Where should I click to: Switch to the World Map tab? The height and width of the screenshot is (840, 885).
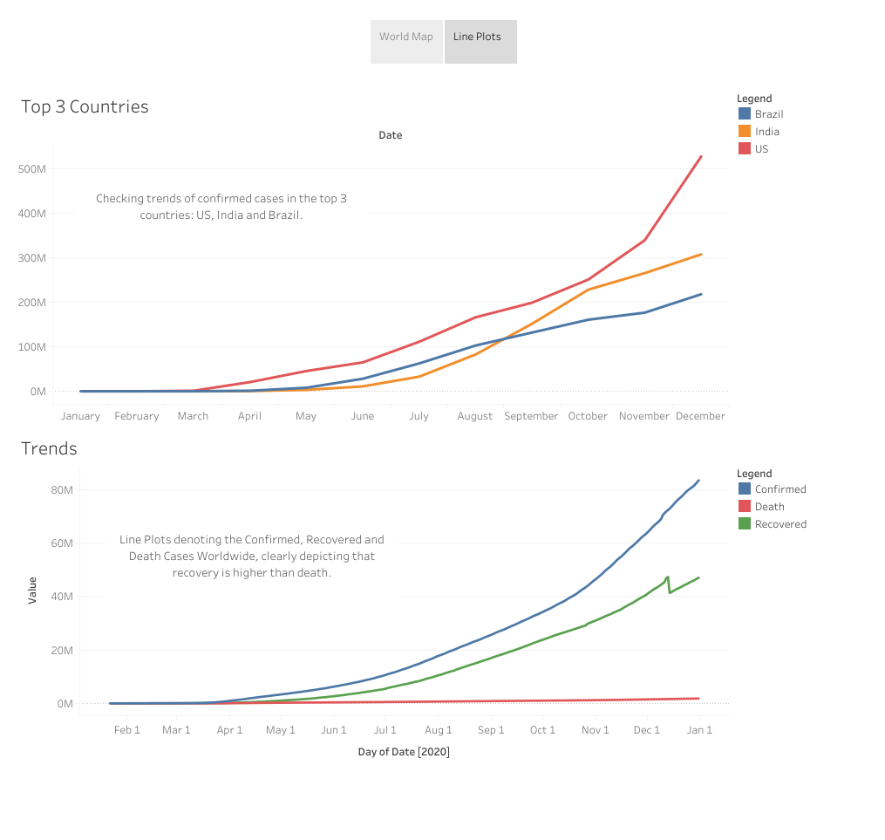point(406,37)
